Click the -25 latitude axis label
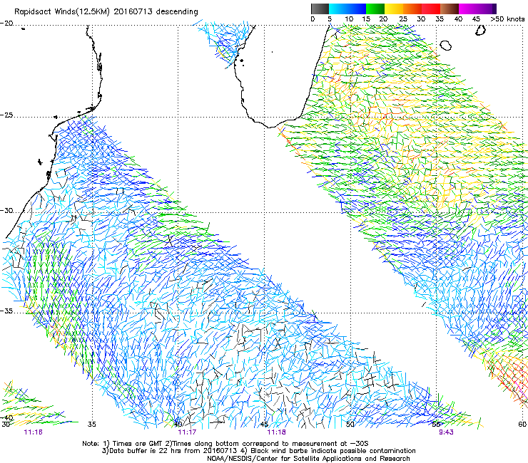This screenshot has width=528, height=463. coord(6,115)
